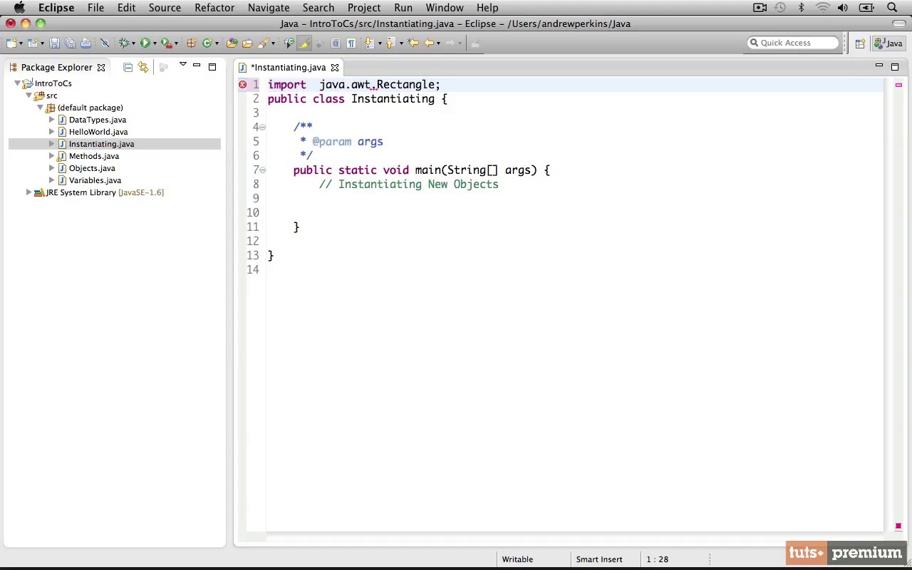
Task: Open the Window menu
Action: (445, 8)
